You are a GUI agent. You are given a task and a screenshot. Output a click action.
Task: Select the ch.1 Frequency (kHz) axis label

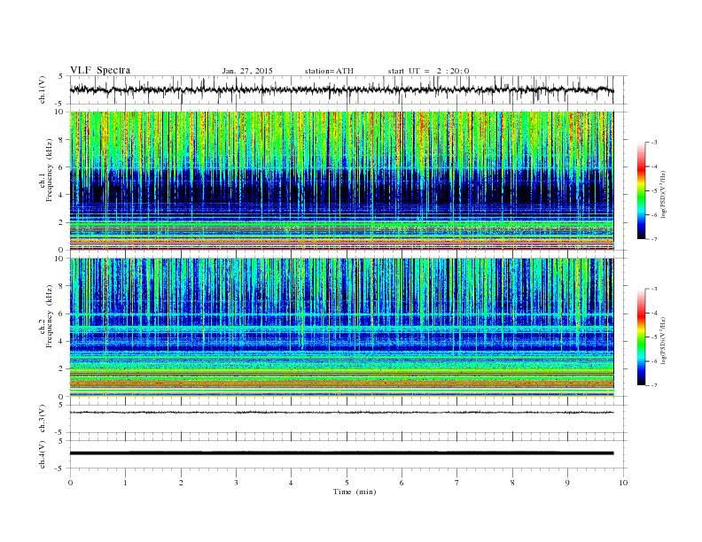click(46, 170)
